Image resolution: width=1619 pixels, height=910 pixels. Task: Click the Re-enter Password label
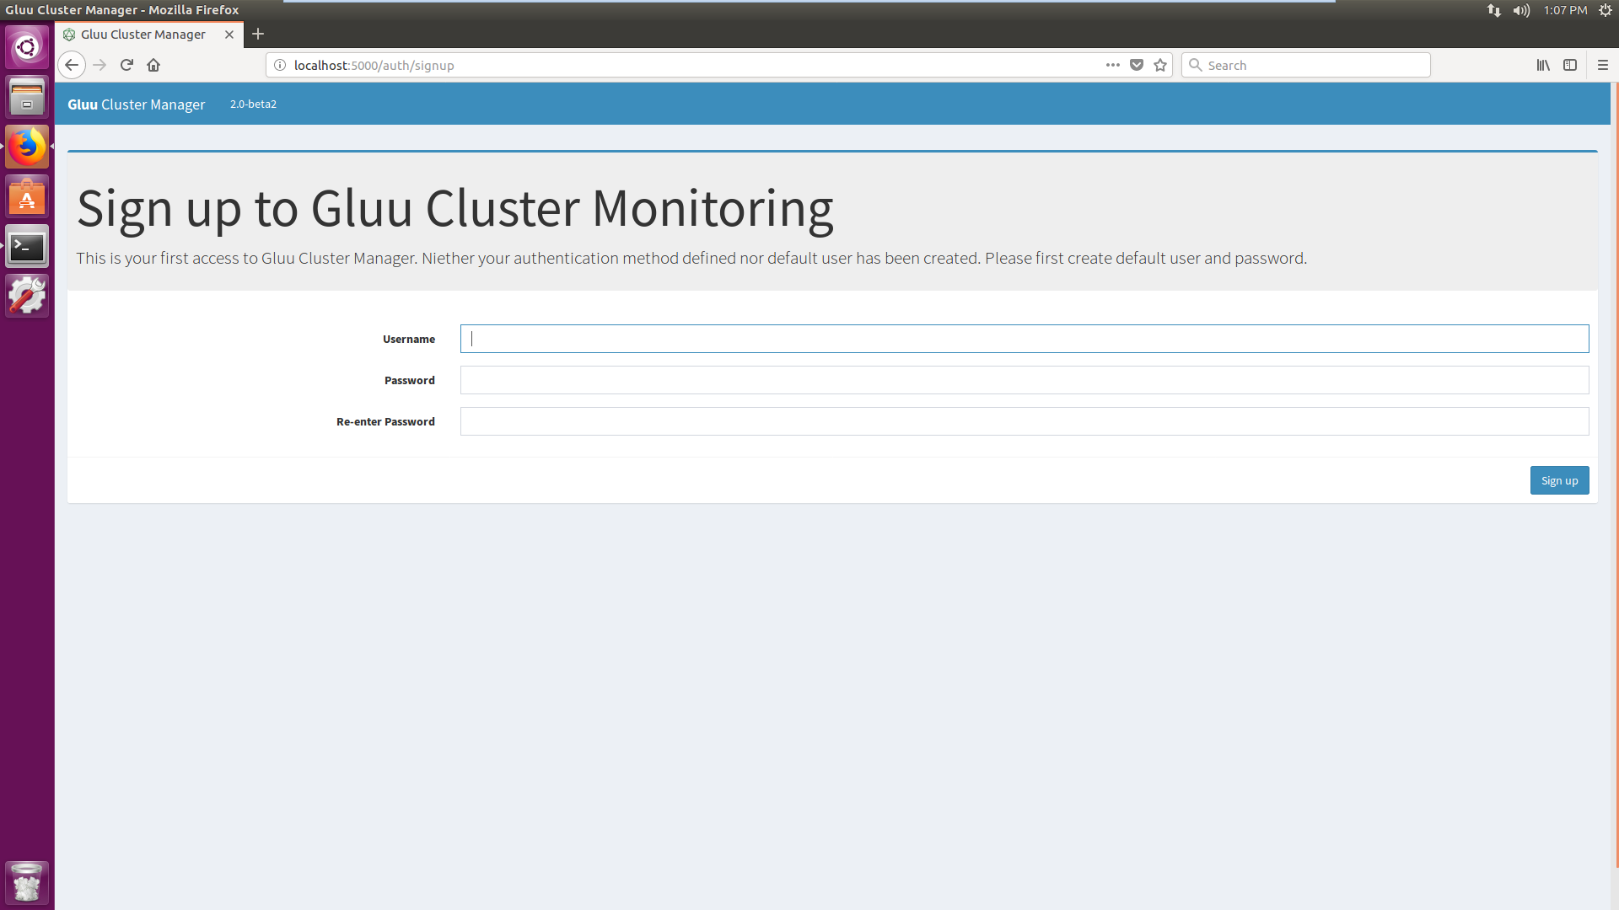point(385,421)
